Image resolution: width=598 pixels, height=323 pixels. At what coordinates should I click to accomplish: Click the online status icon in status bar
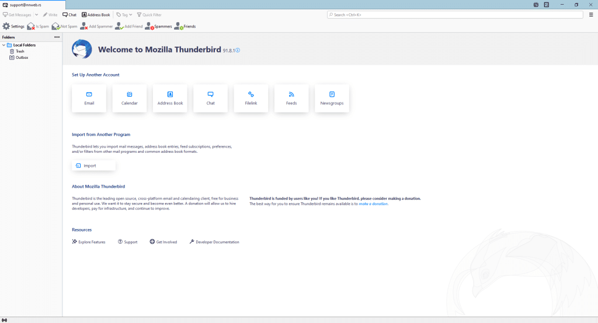pos(5,320)
